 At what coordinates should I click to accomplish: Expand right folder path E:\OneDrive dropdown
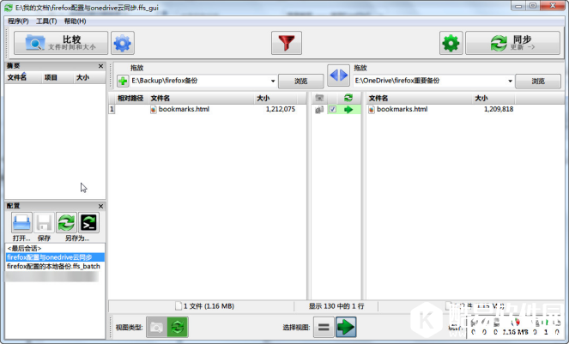(510, 81)
